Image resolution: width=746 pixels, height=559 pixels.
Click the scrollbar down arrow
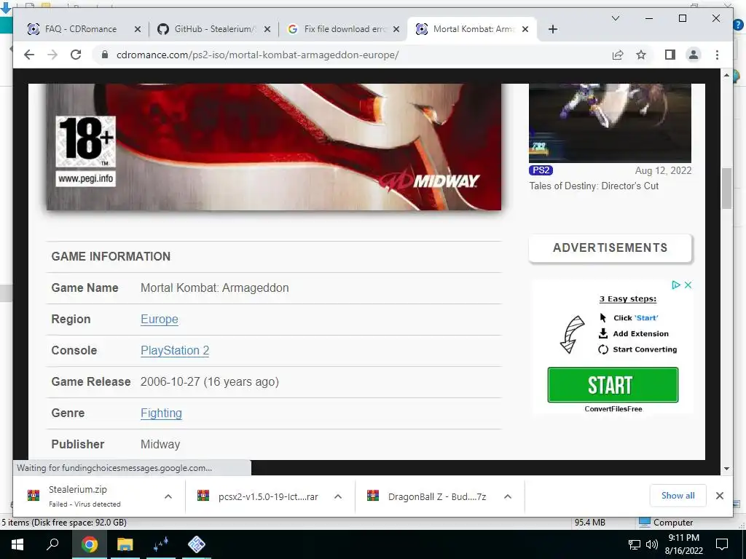click(726, 469)
